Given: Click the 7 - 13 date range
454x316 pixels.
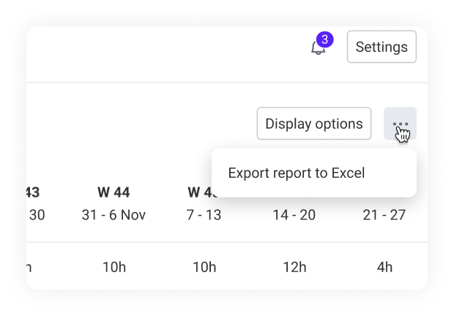Looking at the screenshot, I should coord(203,215).
